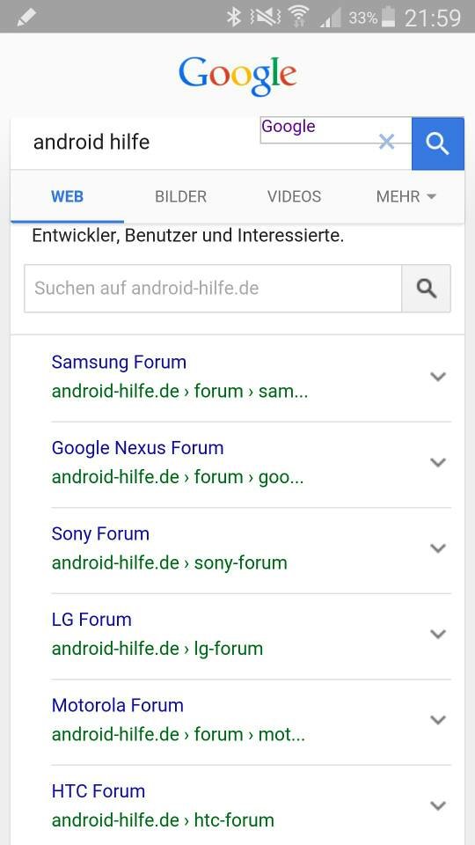Tap the Wi-Fi status icon
This screenshot has width=475, height=845.
[x=298, y=18]
